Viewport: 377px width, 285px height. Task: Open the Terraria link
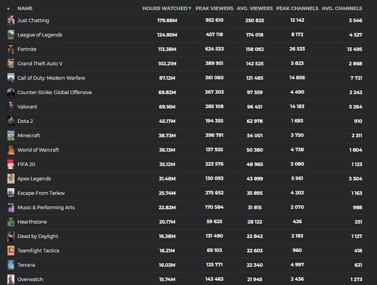pyautogui.click(x=26, y=265)
